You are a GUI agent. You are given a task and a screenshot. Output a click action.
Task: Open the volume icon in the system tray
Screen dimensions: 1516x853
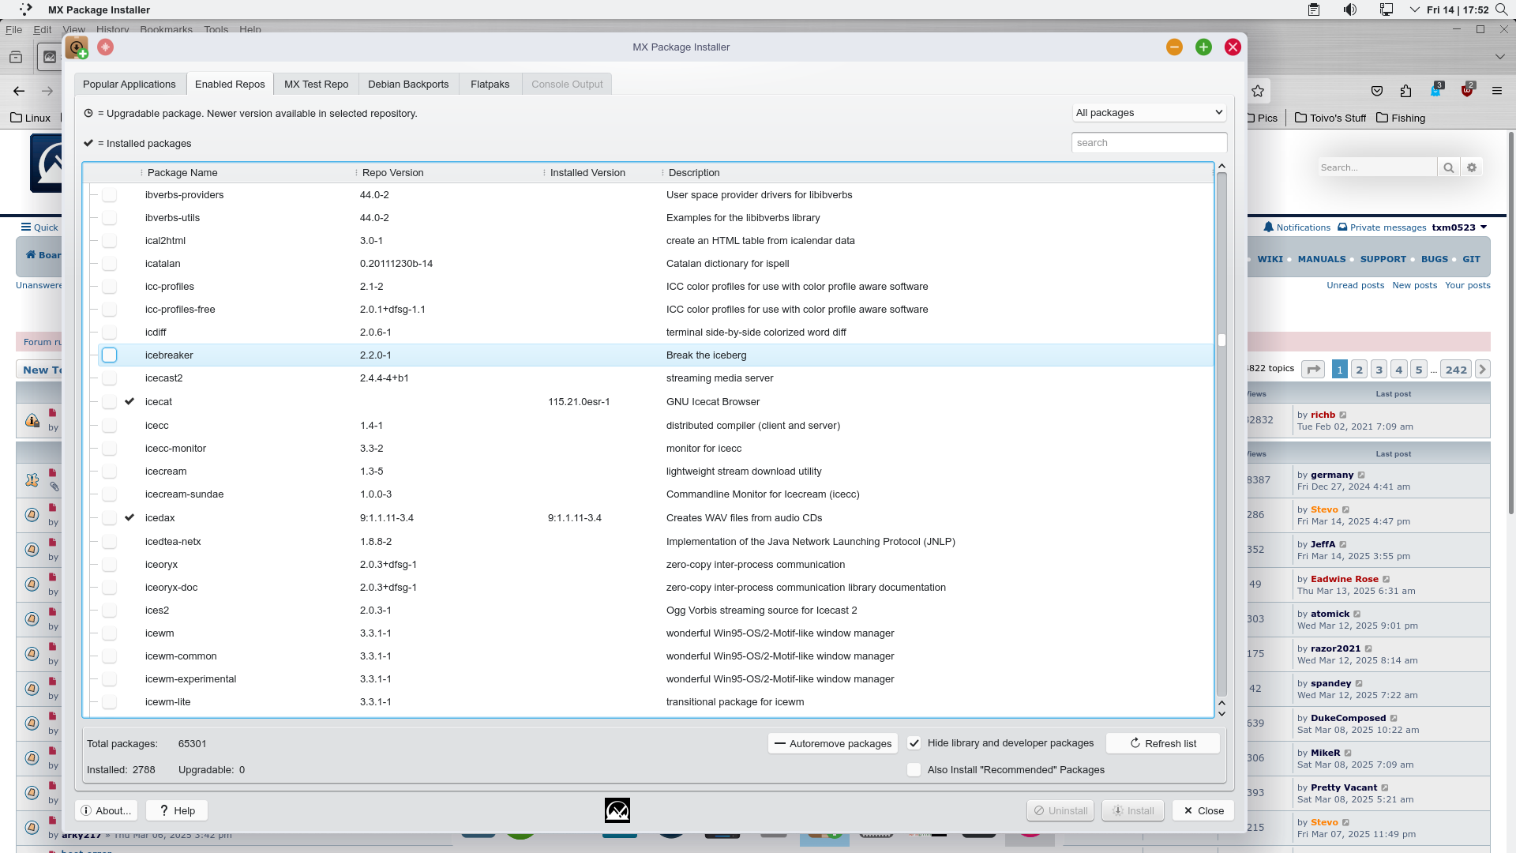coord(1349,9)
